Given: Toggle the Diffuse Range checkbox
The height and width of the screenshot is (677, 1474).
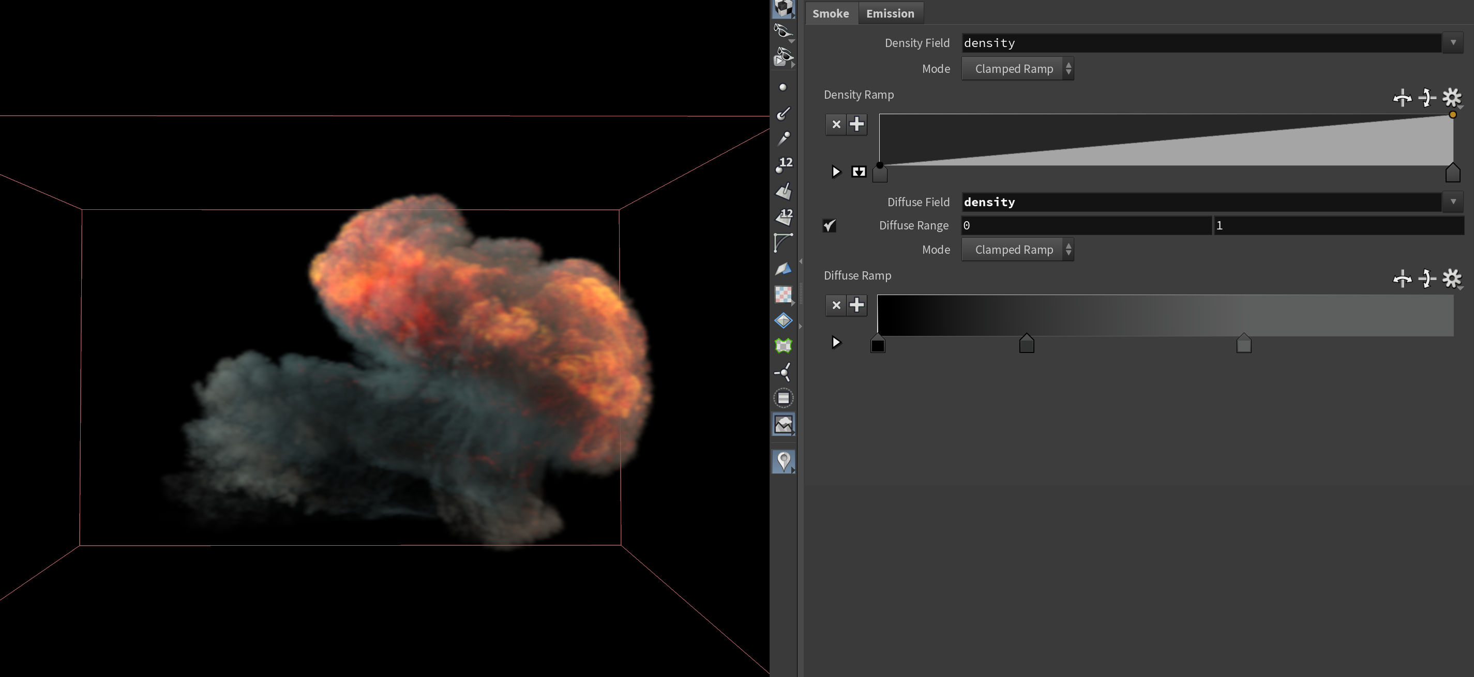Looking at the screenshot, I should (x=829, y=225).
